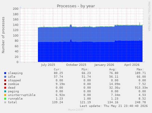Click zombie maximum value 7.52

(x=142, y=84)
